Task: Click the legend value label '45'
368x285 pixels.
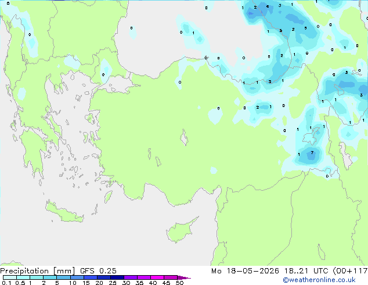Action: pyautogui.click(x=166, y=283)
